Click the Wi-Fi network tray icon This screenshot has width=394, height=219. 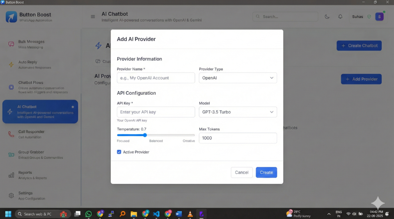(348, 214)
